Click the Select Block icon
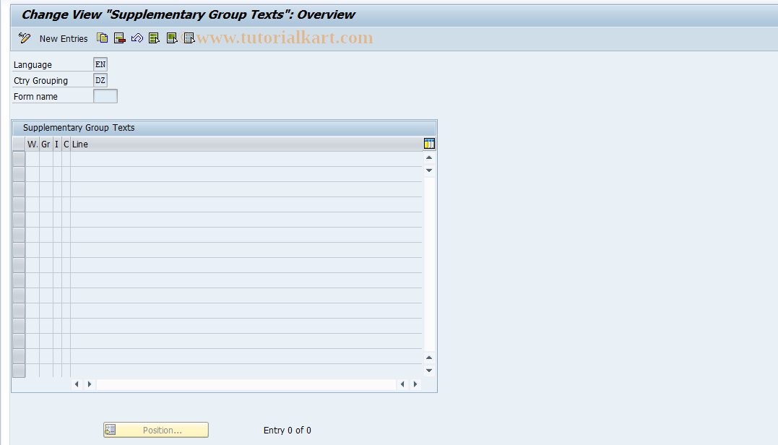The width and height of the screenshot is (778, 445). (x=172, y=38)
